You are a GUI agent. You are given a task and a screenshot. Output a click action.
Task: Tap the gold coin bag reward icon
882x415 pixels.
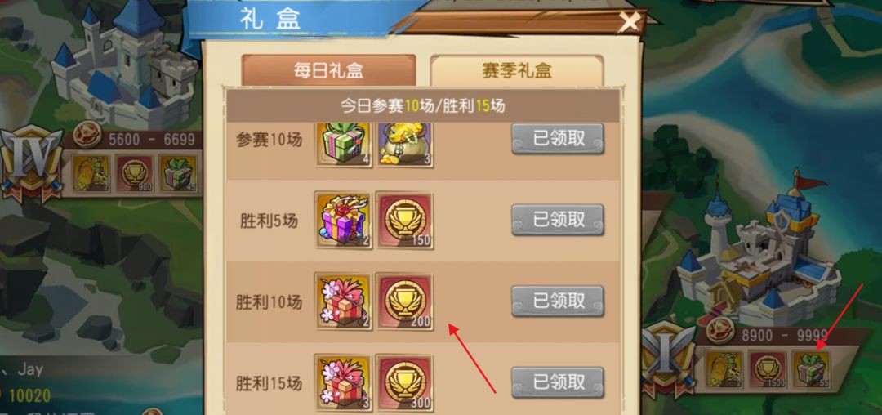[405, 144]
